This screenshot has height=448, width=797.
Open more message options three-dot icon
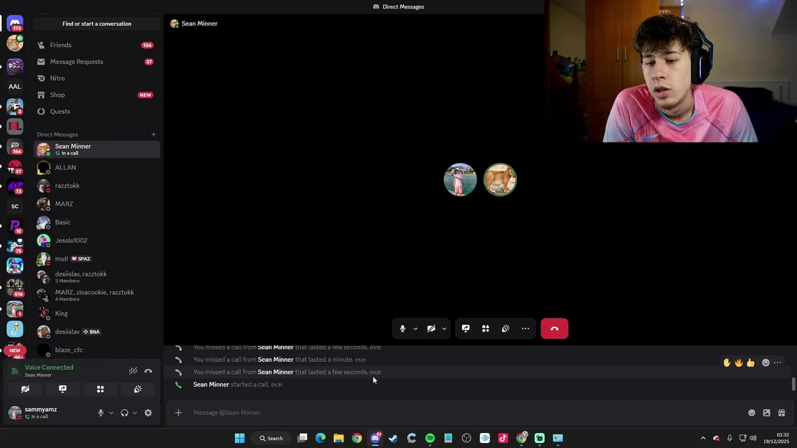click(x=777, y=363)
